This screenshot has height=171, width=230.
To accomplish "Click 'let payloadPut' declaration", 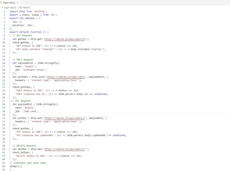I will (x=22, y=104).
